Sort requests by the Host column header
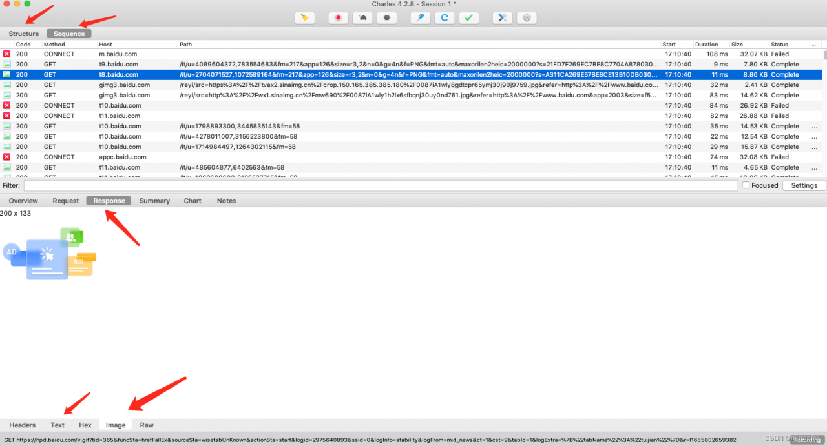 tap(105, 45)
